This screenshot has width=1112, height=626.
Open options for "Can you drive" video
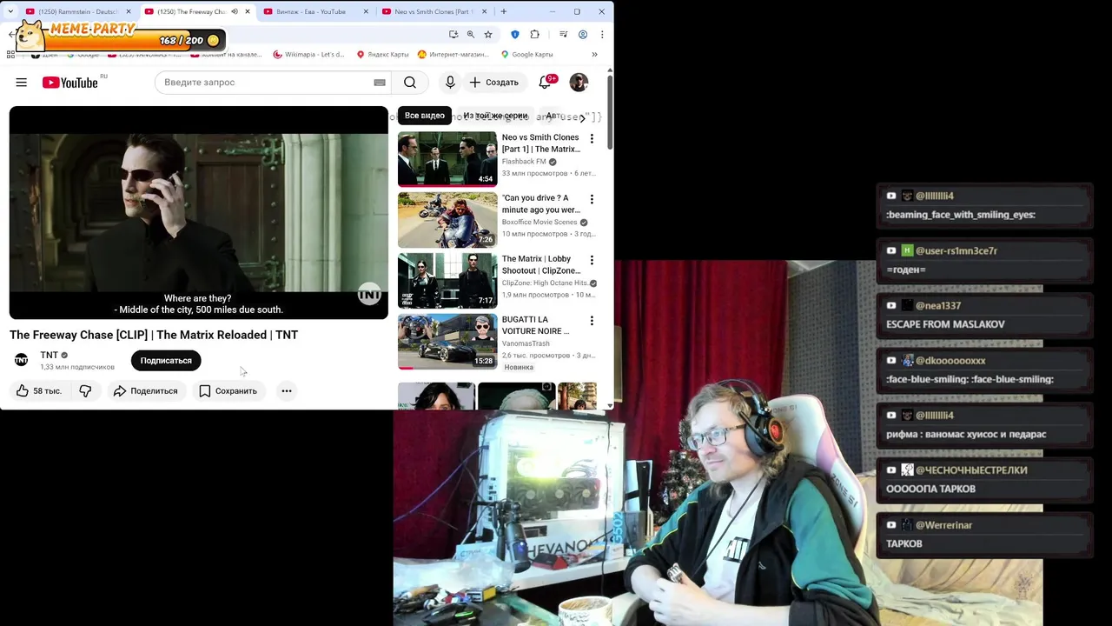click(592, 200)
